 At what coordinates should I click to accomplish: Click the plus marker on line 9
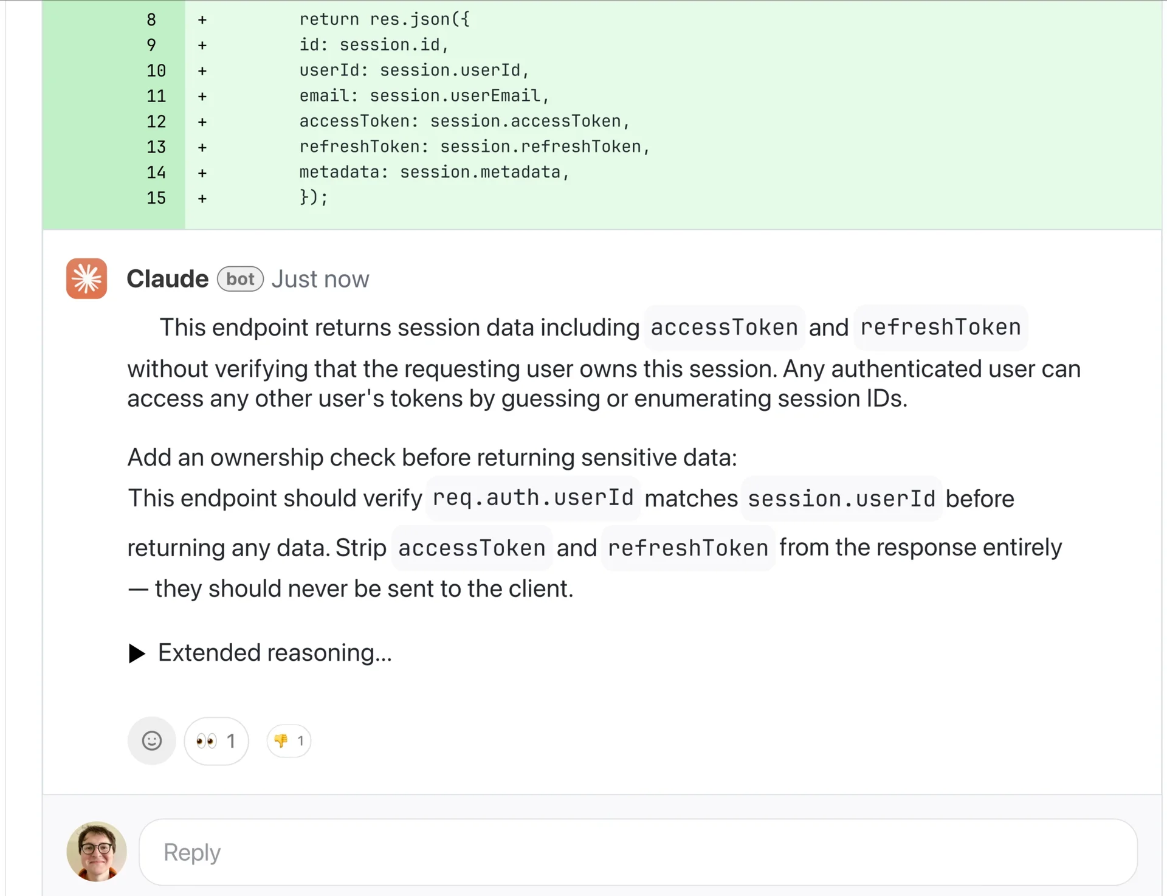[202, 45]
